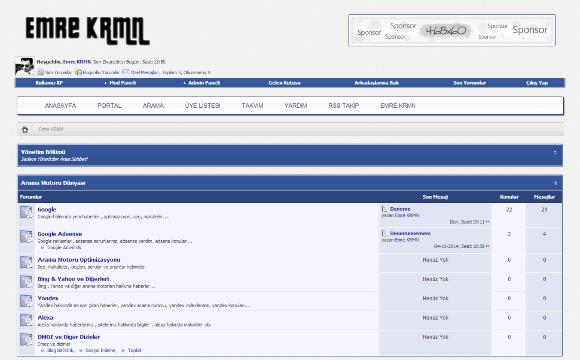Open the PORTAL menu item

point(109,106)
